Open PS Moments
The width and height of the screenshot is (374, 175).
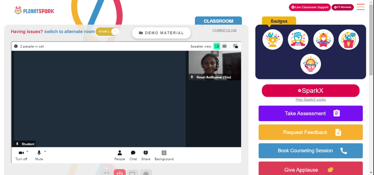pyautogui.click(x=343, y=7)
